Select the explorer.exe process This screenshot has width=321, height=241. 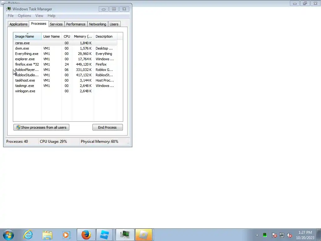[x=65, y=59]
